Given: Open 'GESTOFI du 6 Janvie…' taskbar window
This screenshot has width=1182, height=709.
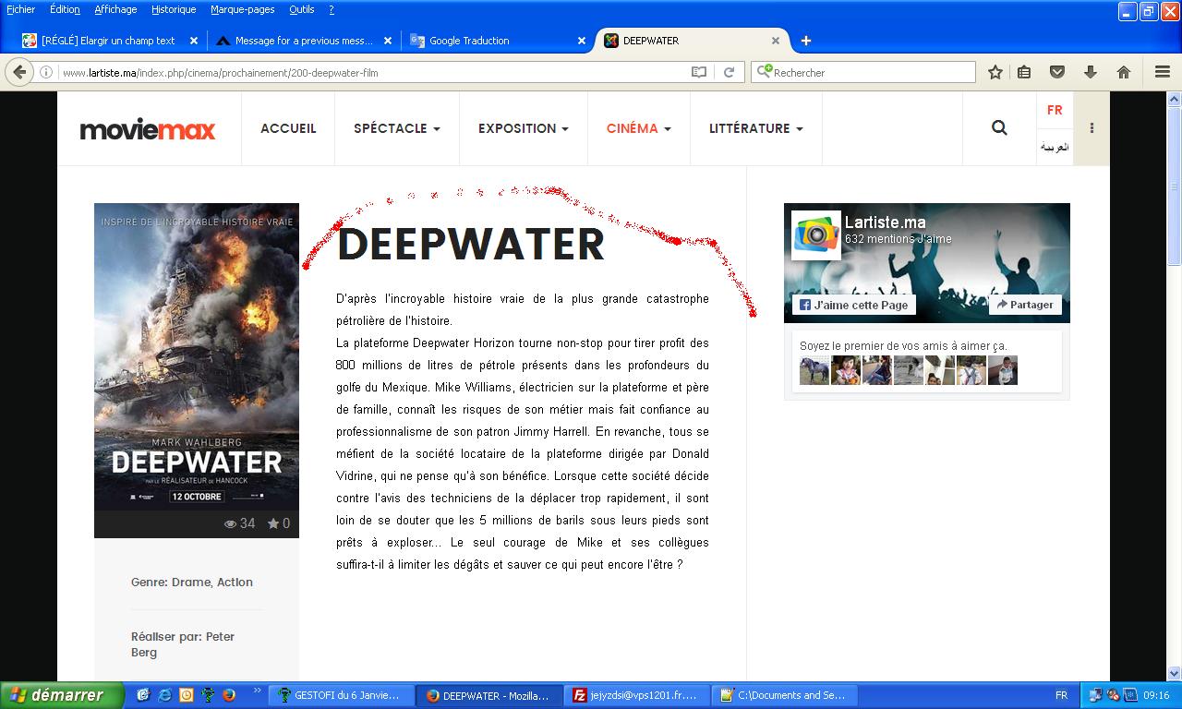Looking at the screenshot, I should pos(340,695).
